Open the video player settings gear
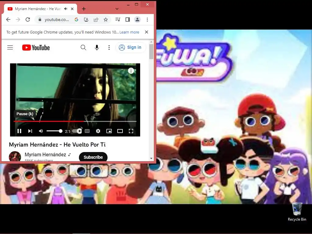Viewport: 312px width, 234px height. click(98, 131)
